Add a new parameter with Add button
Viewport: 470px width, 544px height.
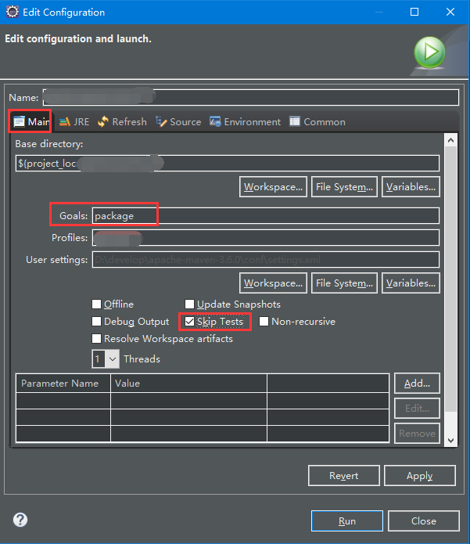[x=417, y=384]
